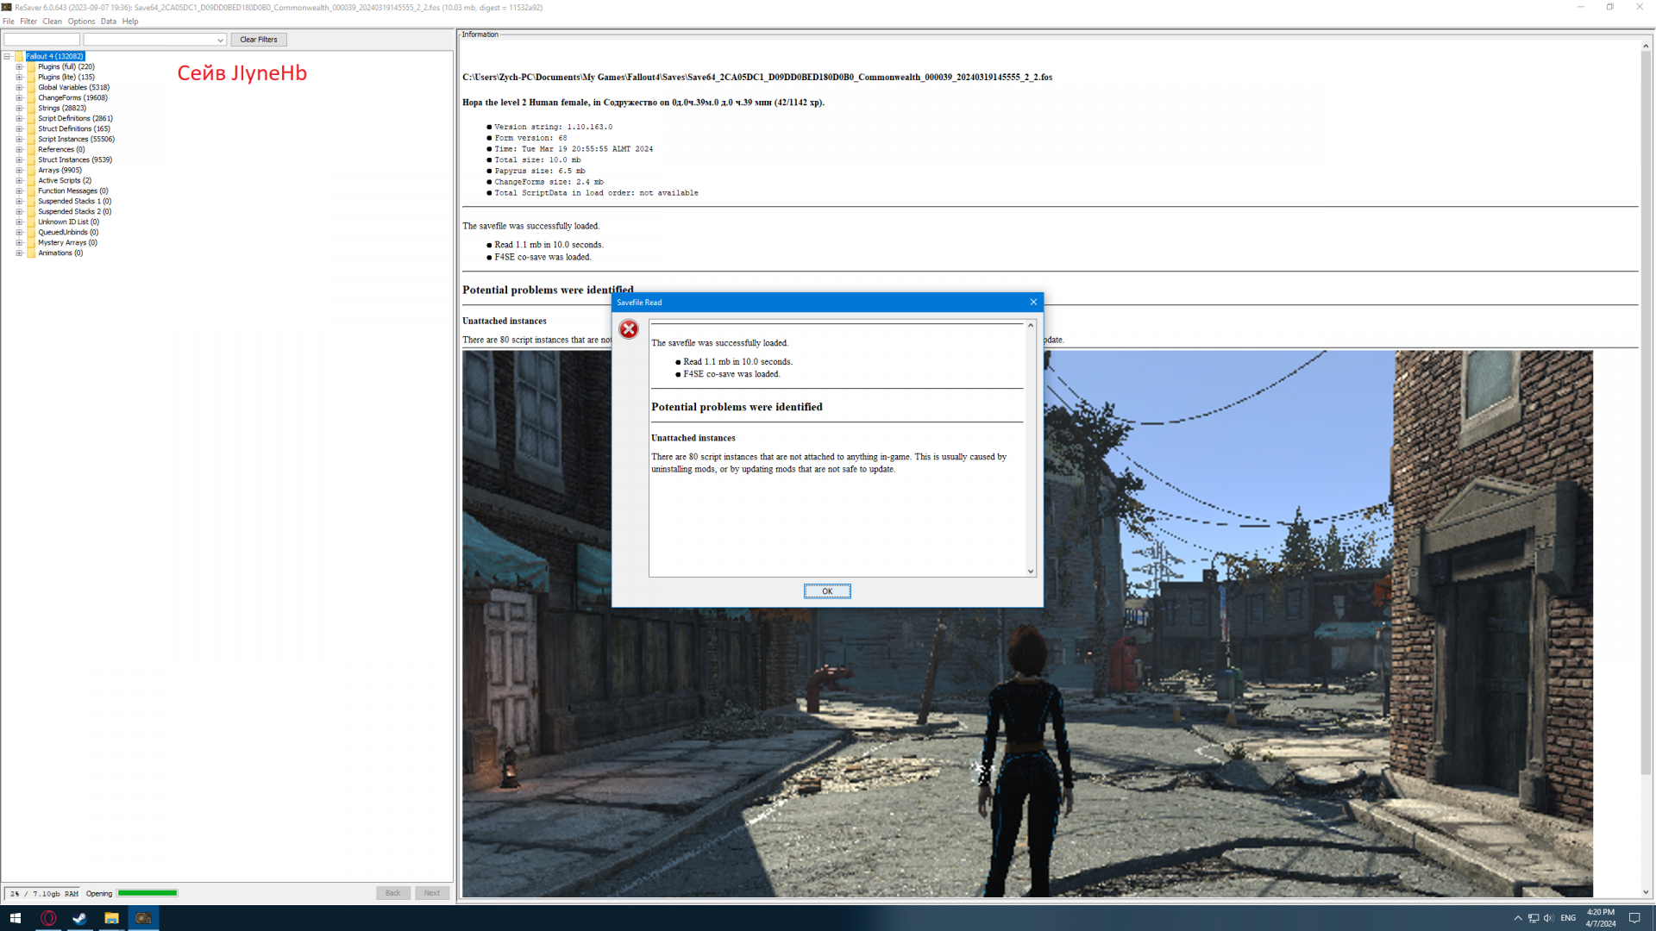1656x931 pixels.
Task: Expand the Plugins (full) tree node
Action: (x=19, y=67)
